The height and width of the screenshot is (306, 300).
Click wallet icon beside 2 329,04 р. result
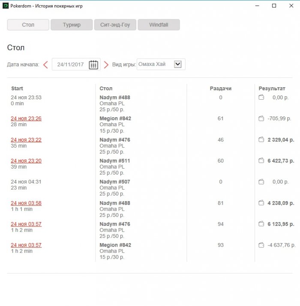[261, 140]
